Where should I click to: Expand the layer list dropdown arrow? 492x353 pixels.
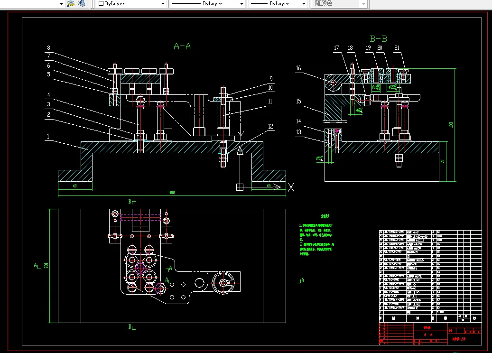61,4
